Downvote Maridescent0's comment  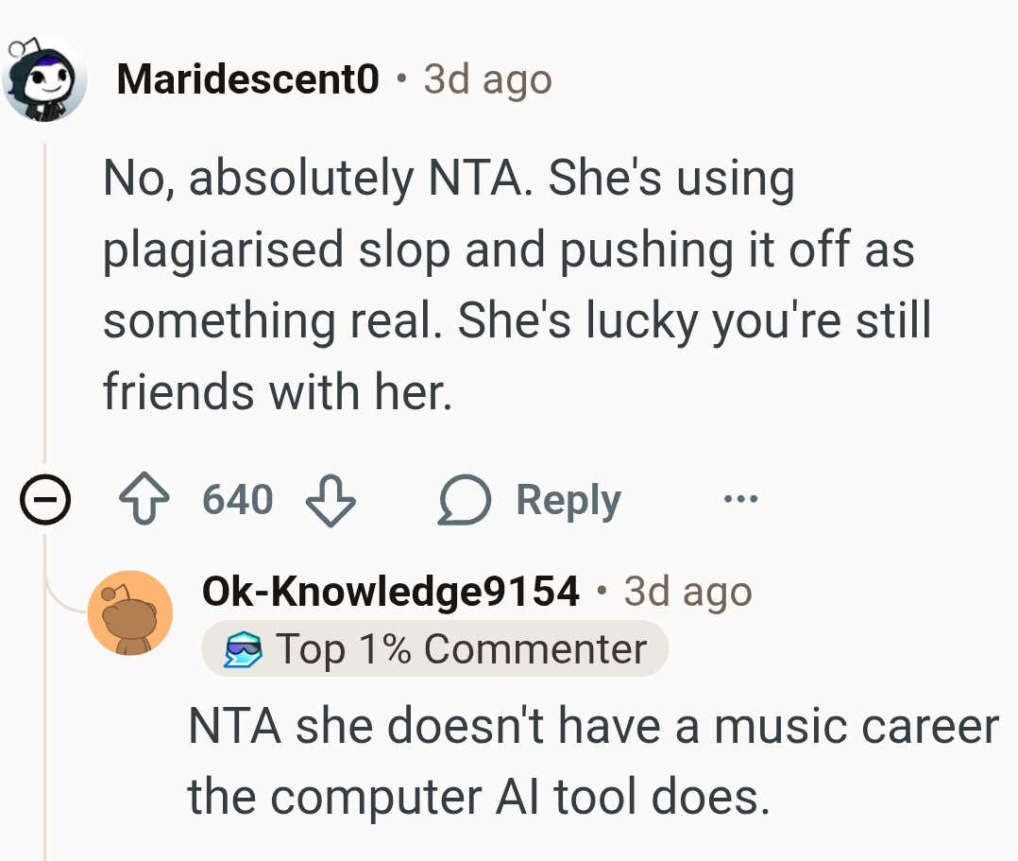tap(331, 500)
